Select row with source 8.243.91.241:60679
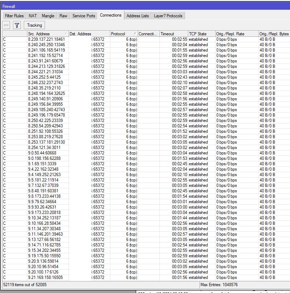 146,61
